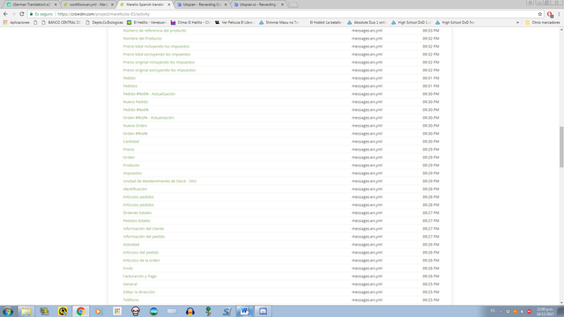Switch to the first Utopian - Rewarding tab

202,4
